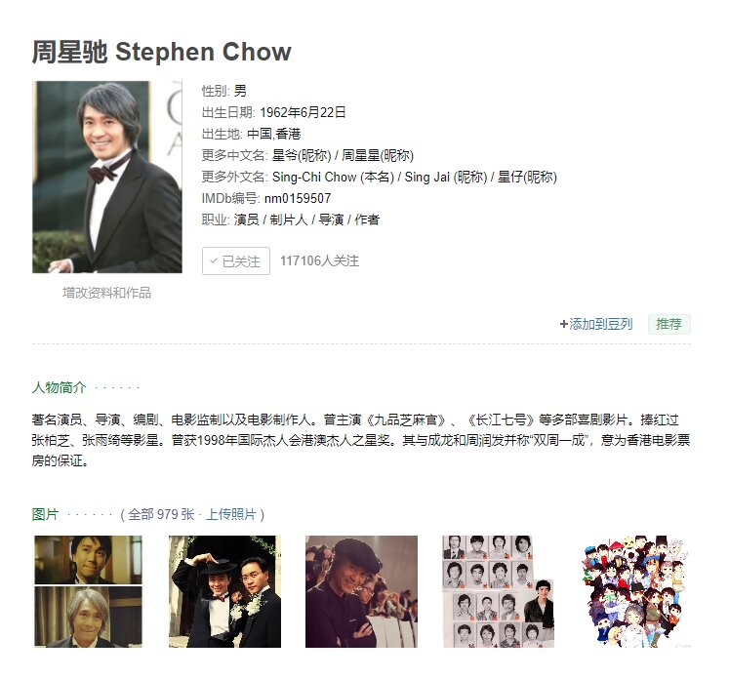The height and width of the screenshot is (679, 729).
Task: Click the 117106人关注 followers count
Action: point(319,260)
